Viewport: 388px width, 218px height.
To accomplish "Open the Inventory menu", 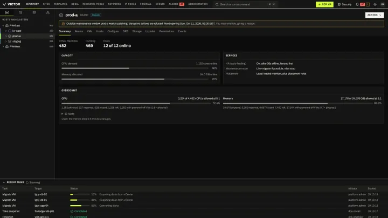I will click(32, 4).
